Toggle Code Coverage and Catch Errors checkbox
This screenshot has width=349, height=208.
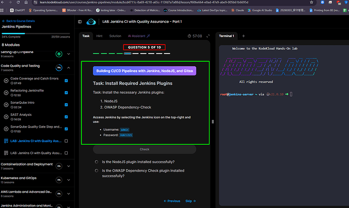[66, 80]
